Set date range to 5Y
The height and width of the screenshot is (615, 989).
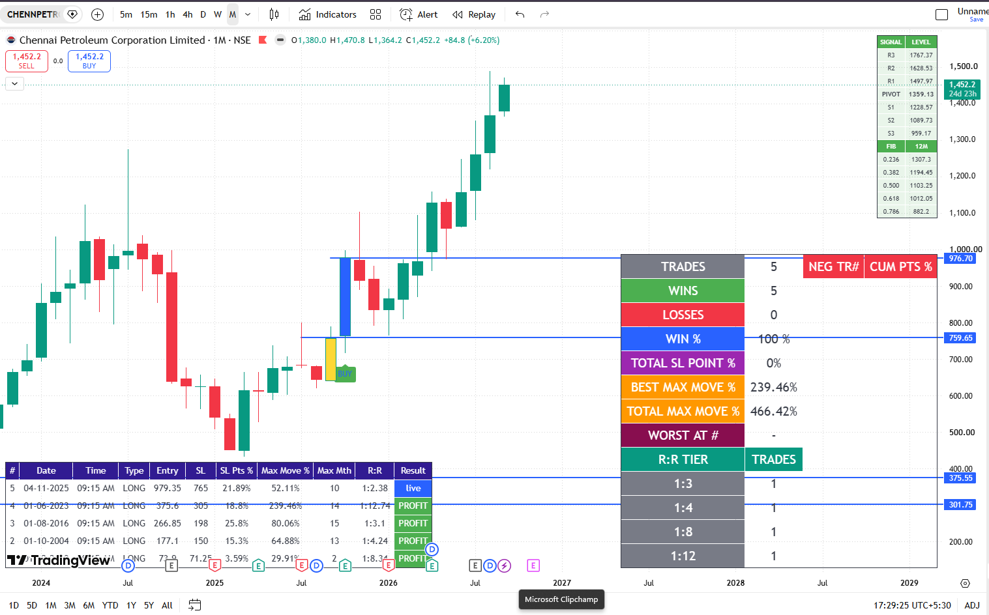coord(149,605)
